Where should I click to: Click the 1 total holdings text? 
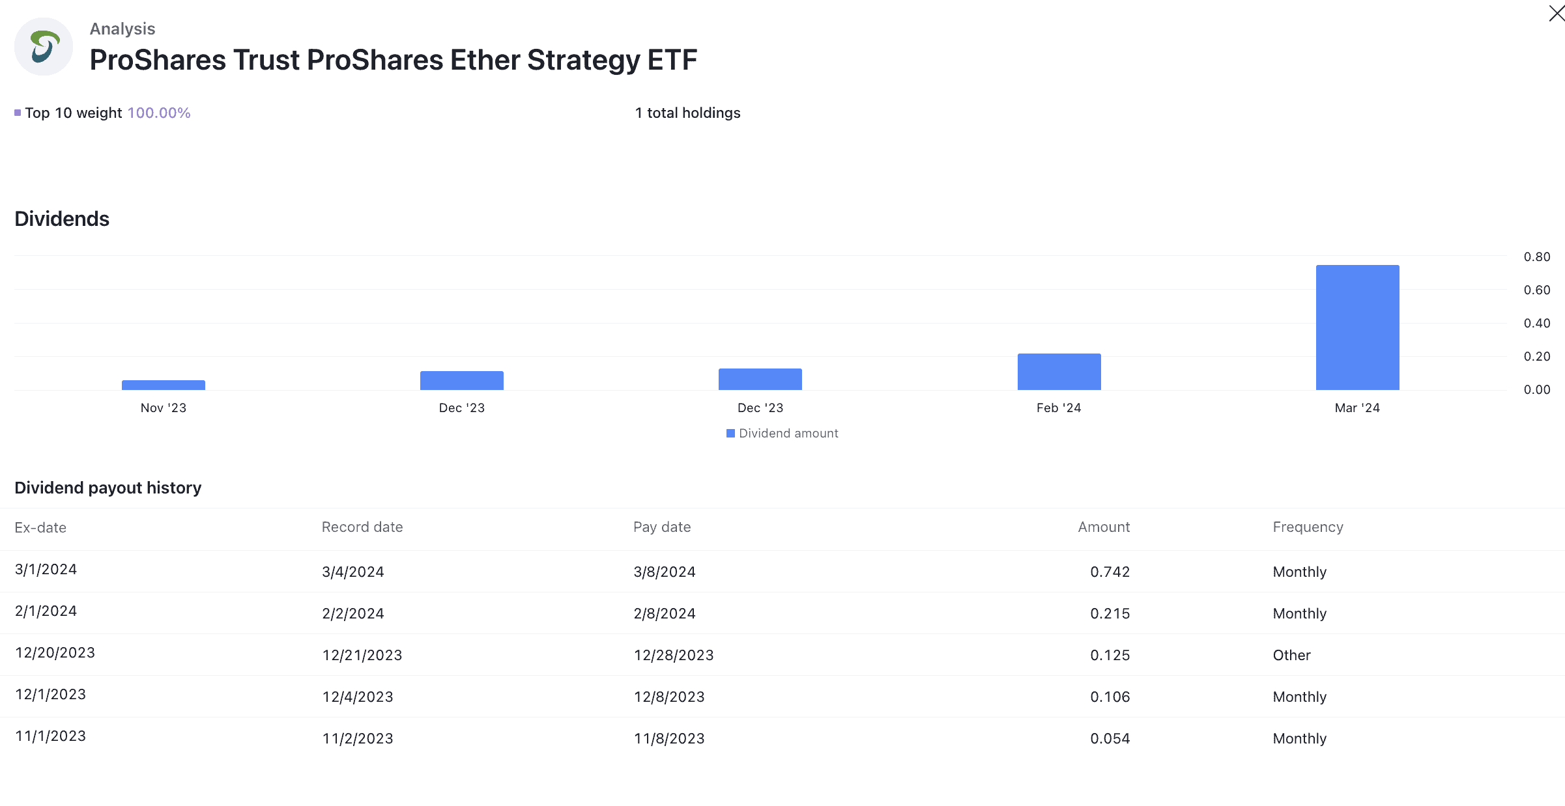point(687,113)
